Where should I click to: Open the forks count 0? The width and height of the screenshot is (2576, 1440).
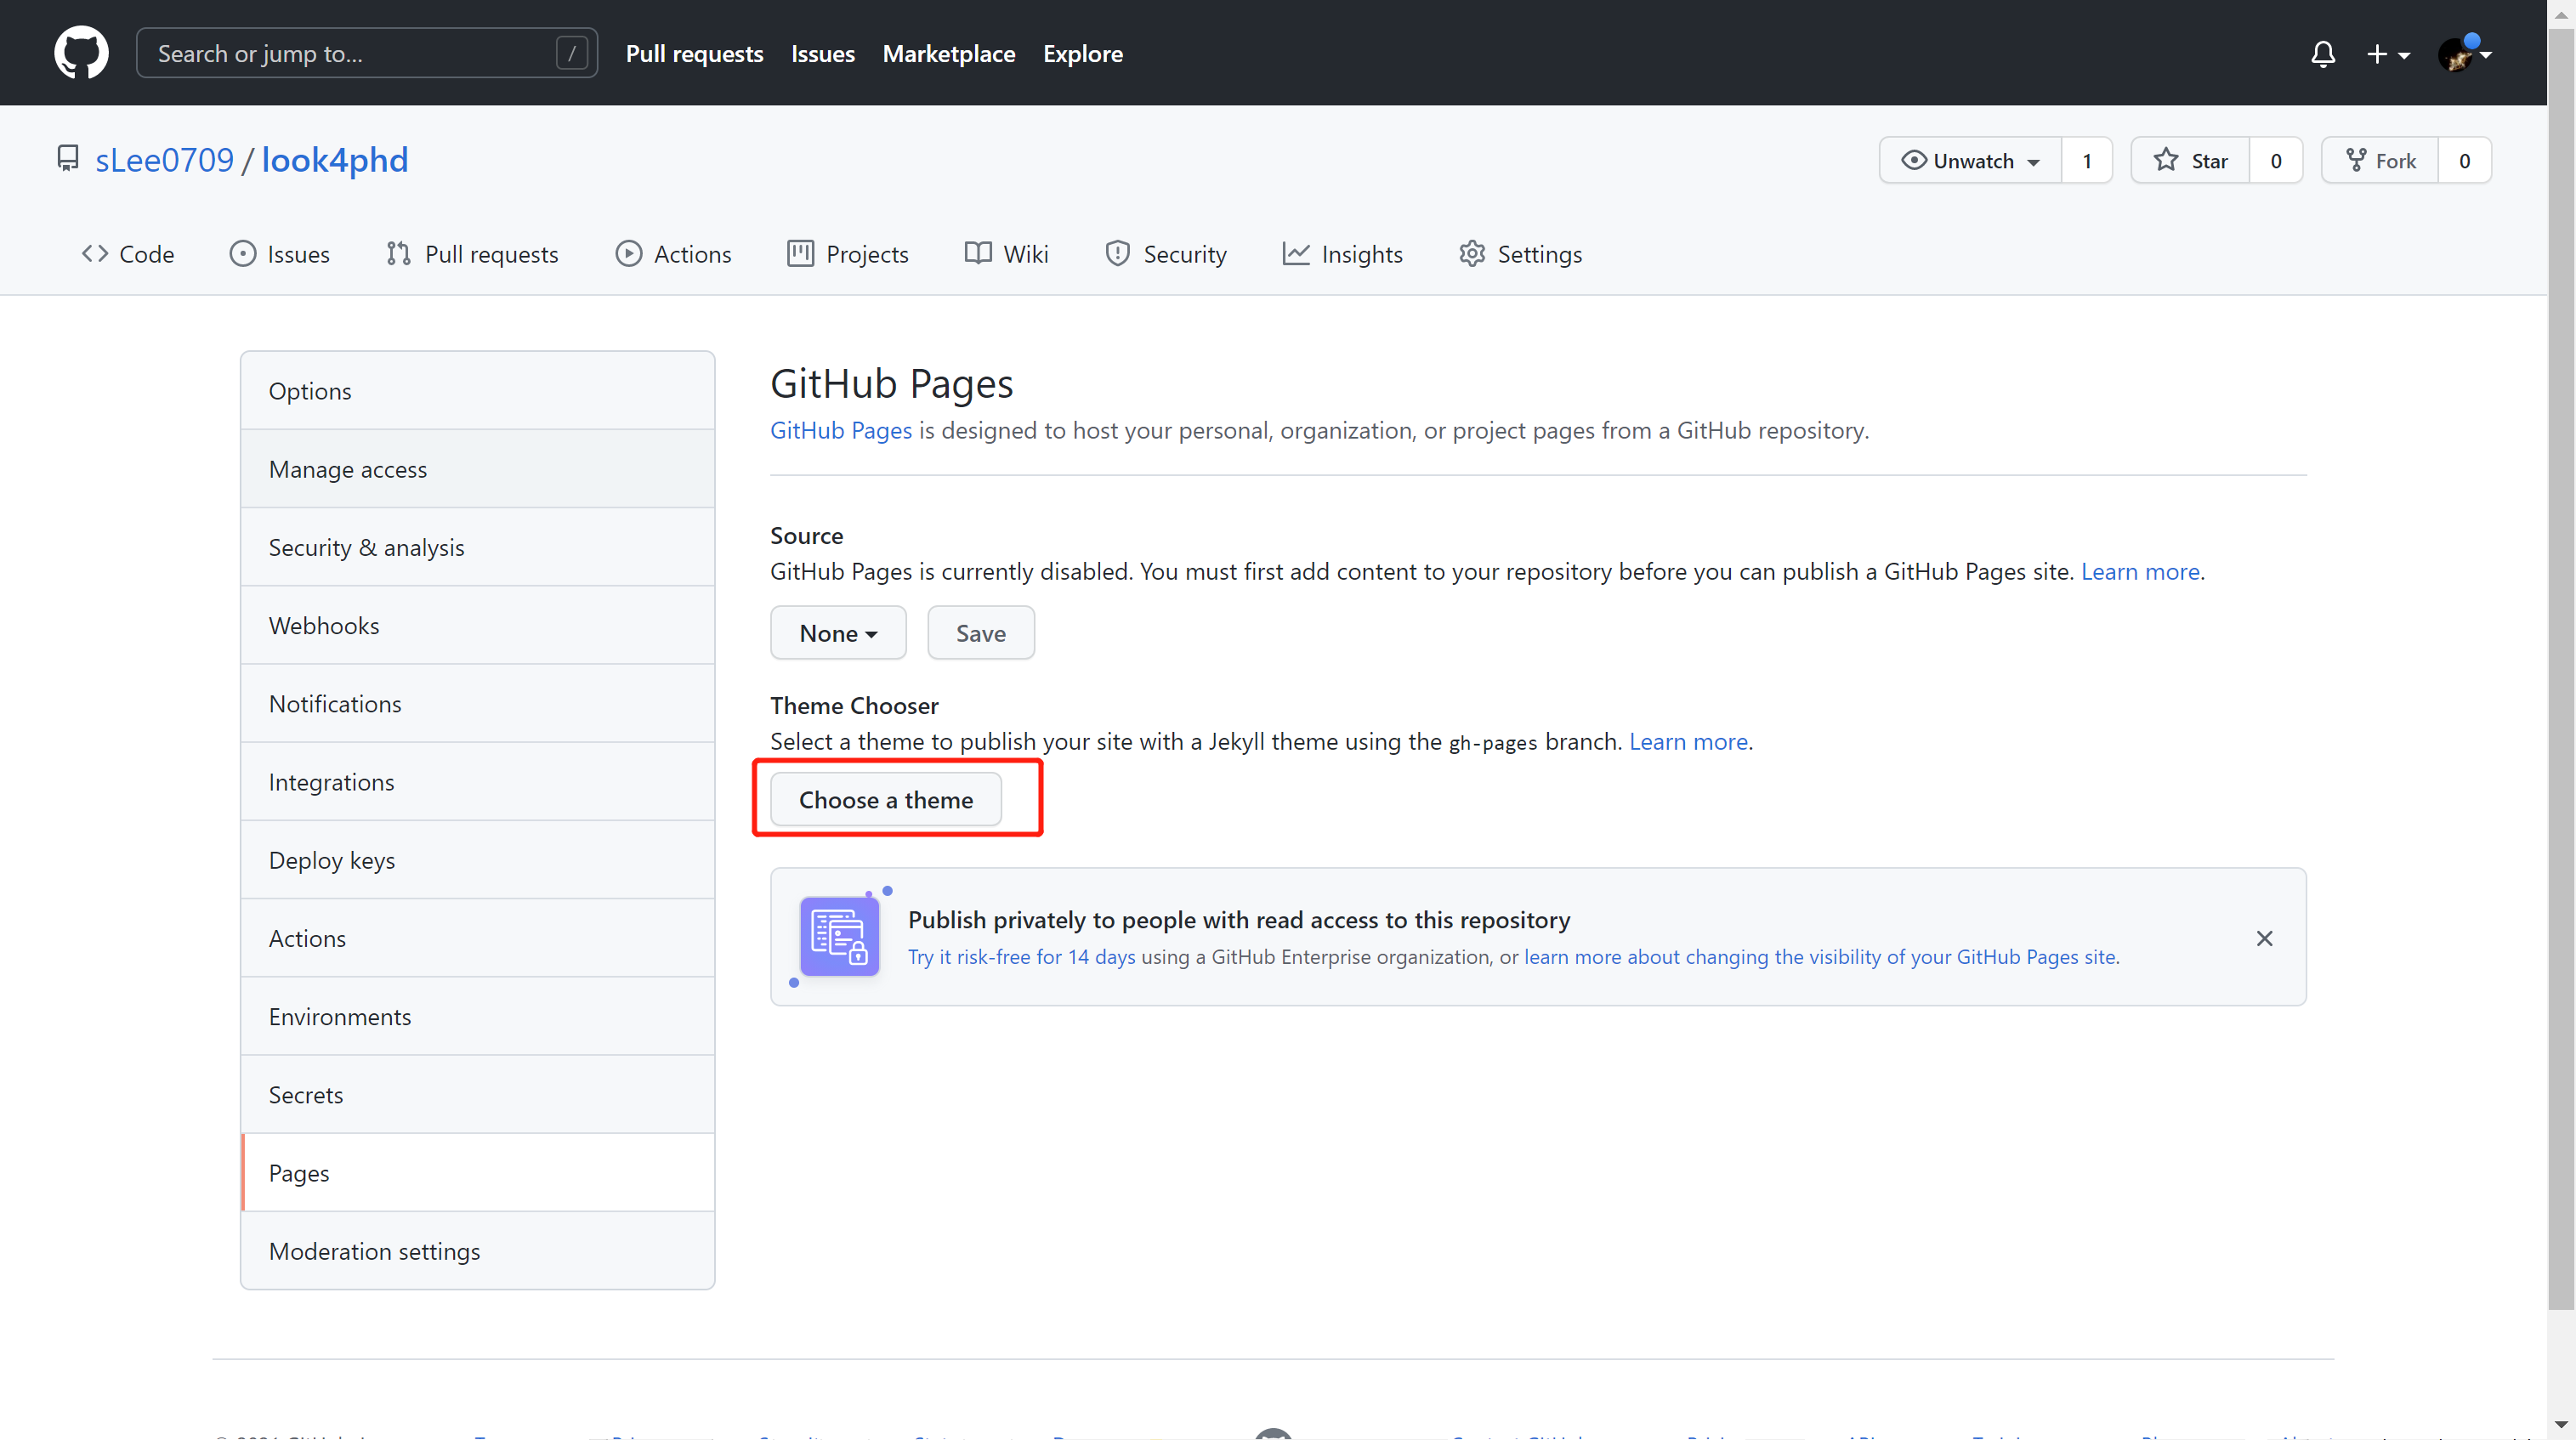[x=2465, y=160]
